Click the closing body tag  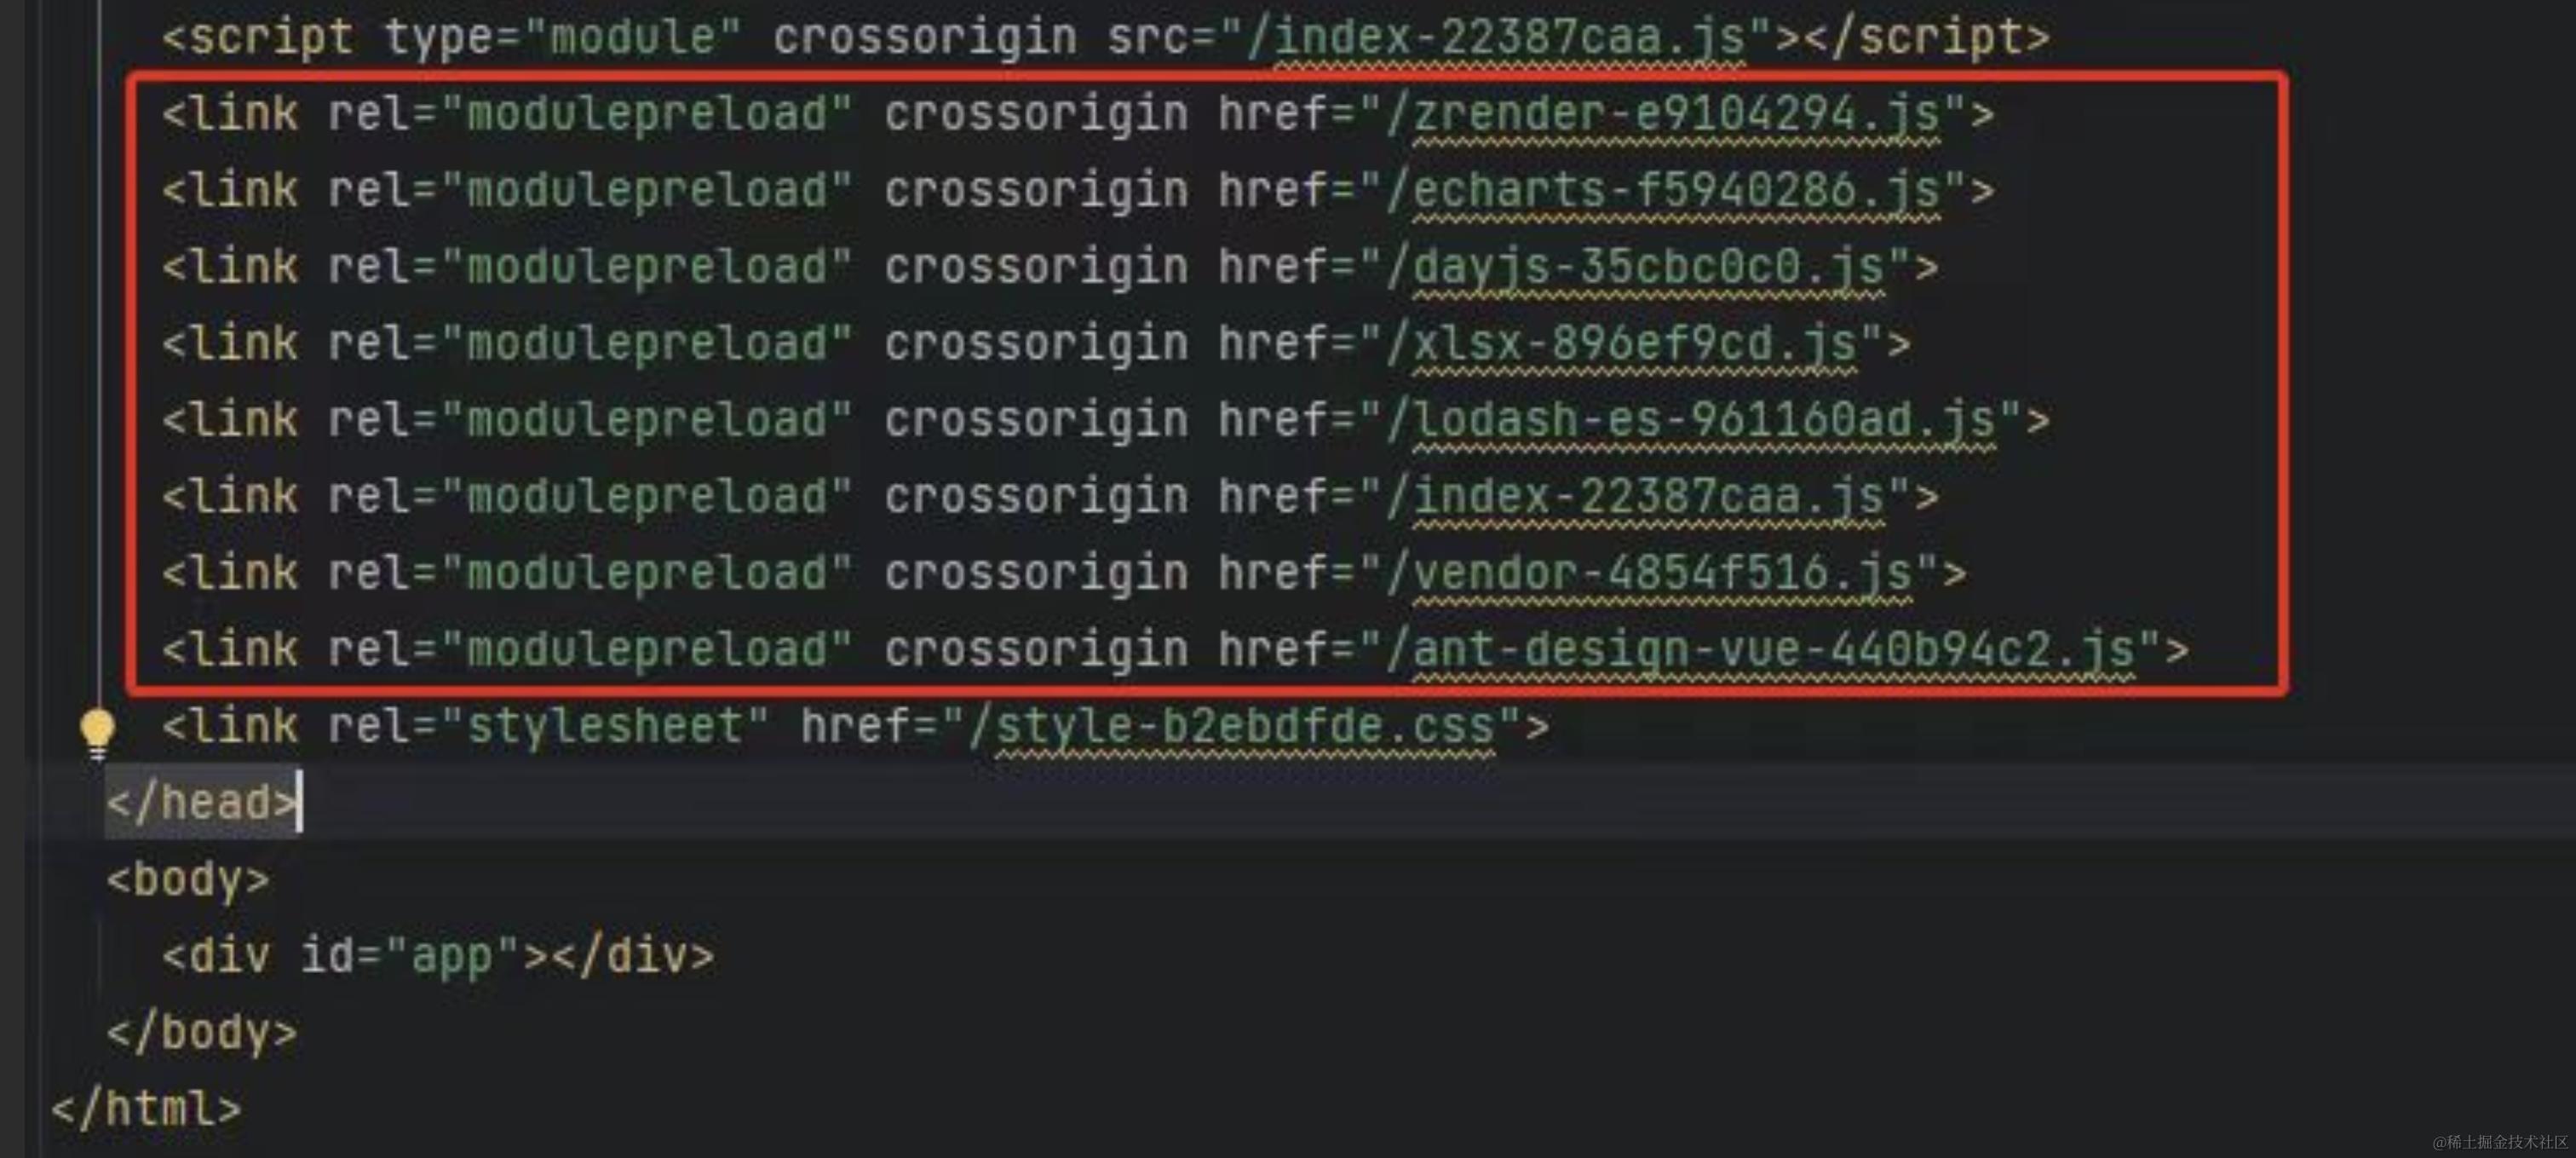click(x=202, y=1033)
